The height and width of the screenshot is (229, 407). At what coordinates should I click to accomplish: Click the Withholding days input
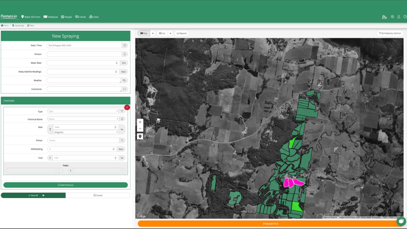click(82, 149)
